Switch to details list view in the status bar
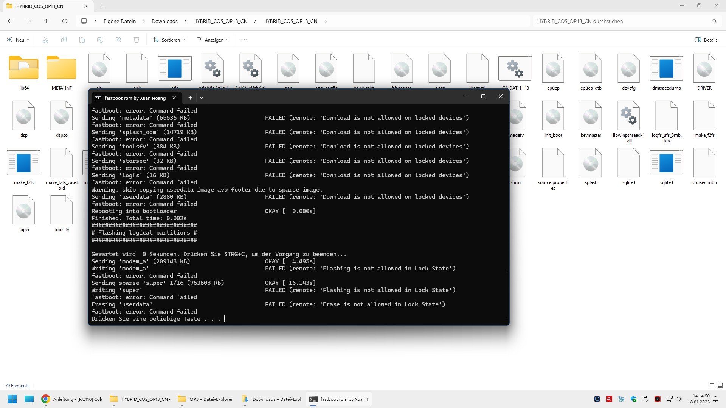726x408 pixels. click(x=712, y=385)
